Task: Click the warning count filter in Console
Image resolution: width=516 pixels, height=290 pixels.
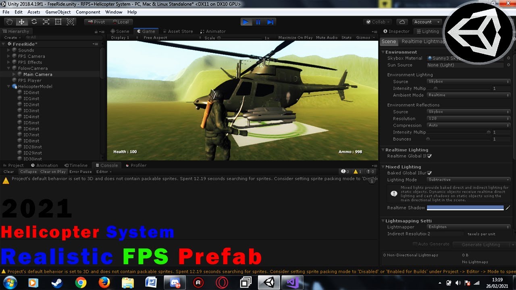Action: [x=357, y=172]
